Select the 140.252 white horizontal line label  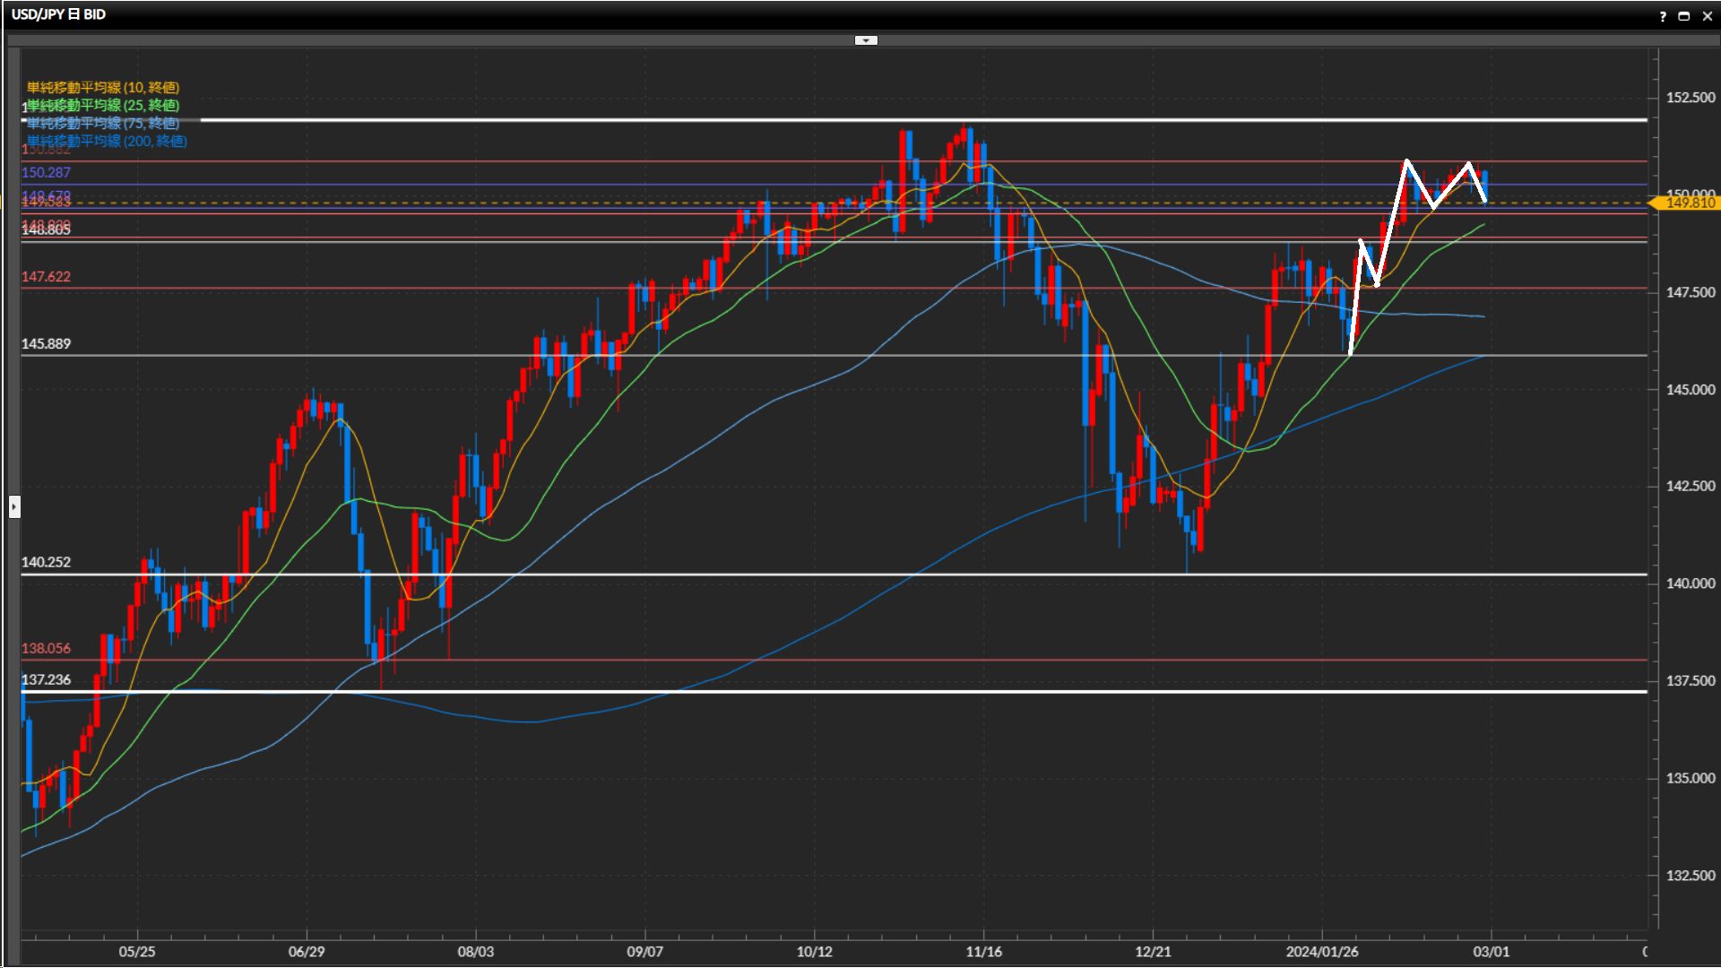(46, 562)
